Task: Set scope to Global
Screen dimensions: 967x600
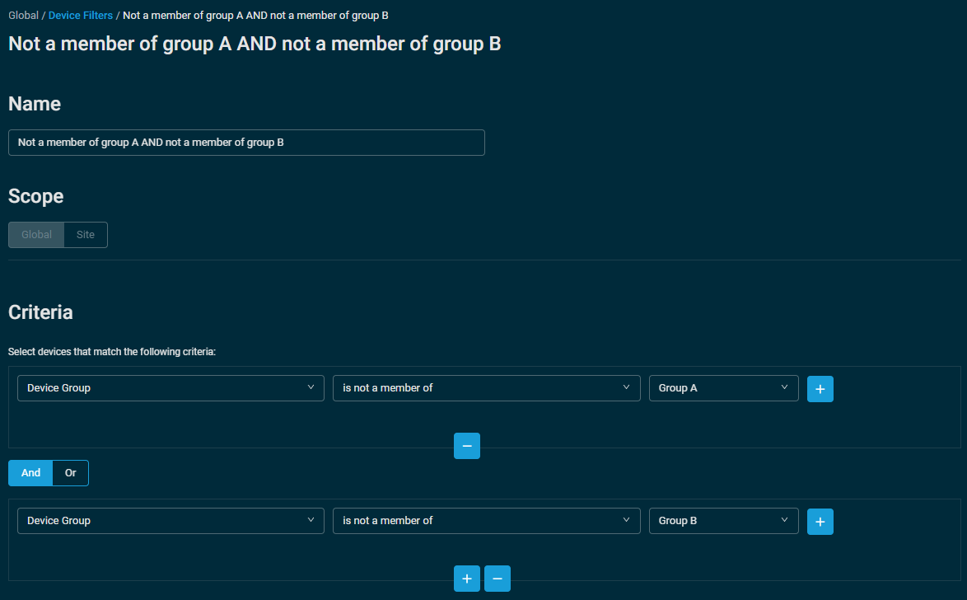Action: [36, 235]
